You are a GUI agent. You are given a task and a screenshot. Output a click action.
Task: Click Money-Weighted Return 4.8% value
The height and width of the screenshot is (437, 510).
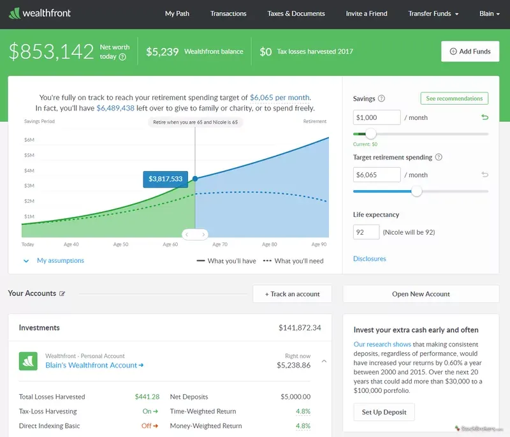[x=303, y=426]
